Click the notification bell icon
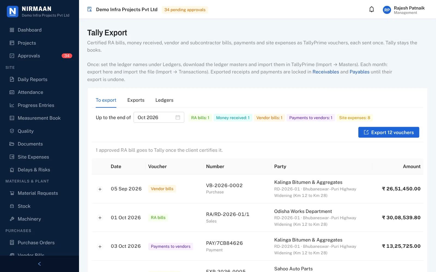 [371, 10]
